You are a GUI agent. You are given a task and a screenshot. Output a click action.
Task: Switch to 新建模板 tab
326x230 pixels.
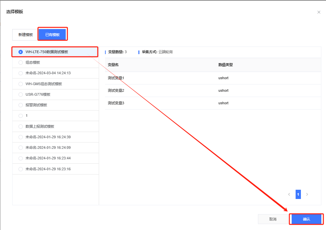coord(25,35)
